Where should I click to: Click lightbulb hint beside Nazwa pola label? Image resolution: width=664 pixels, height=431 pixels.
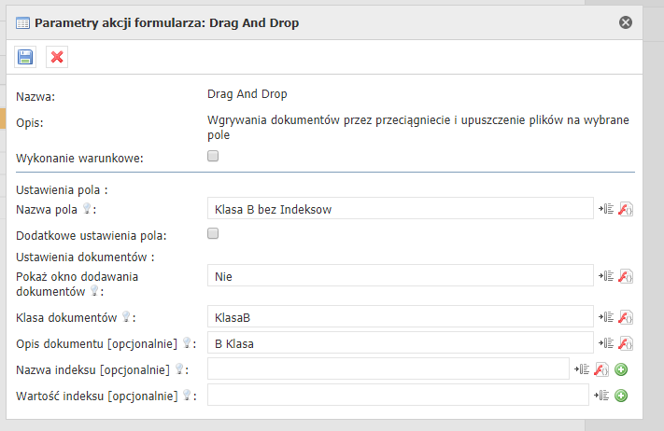click(89, 210)
